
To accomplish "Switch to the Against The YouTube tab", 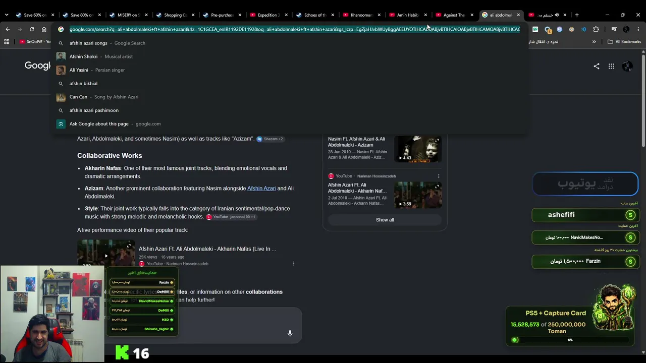I will [455, 15].
